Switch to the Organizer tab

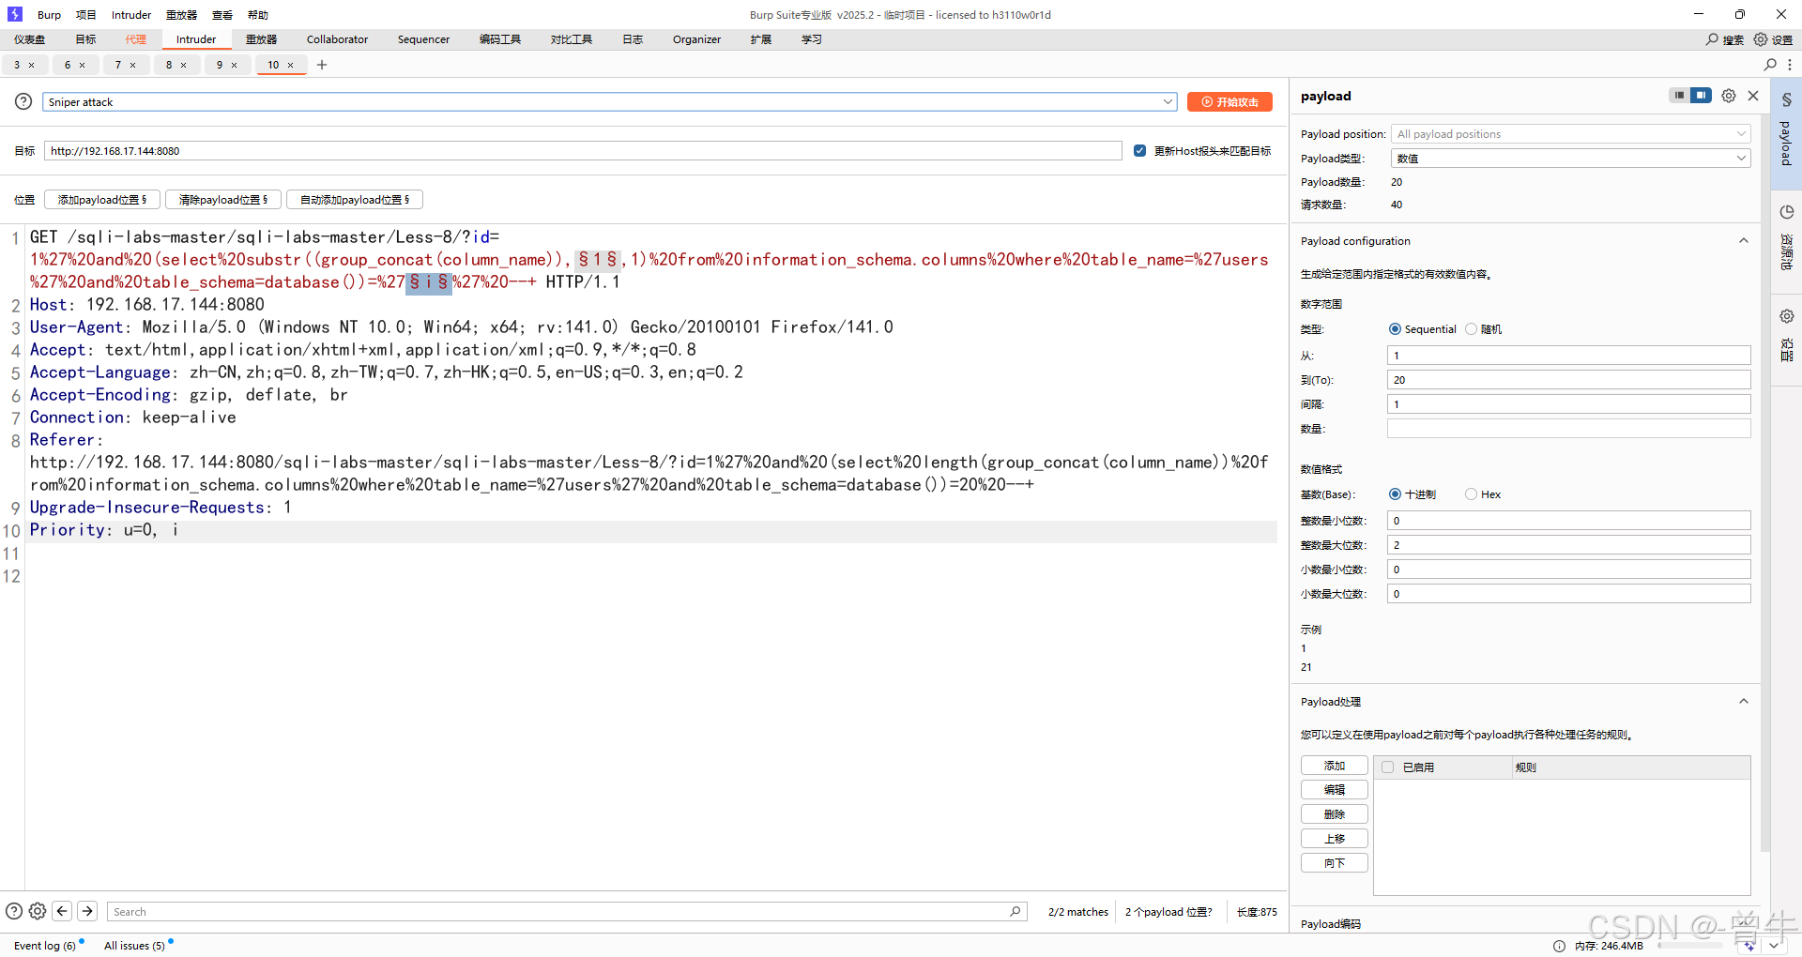tap(696, 39)
